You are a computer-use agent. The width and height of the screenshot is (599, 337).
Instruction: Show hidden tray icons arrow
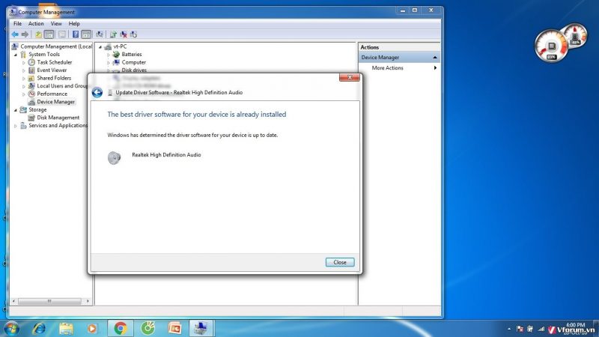[509, 329]
